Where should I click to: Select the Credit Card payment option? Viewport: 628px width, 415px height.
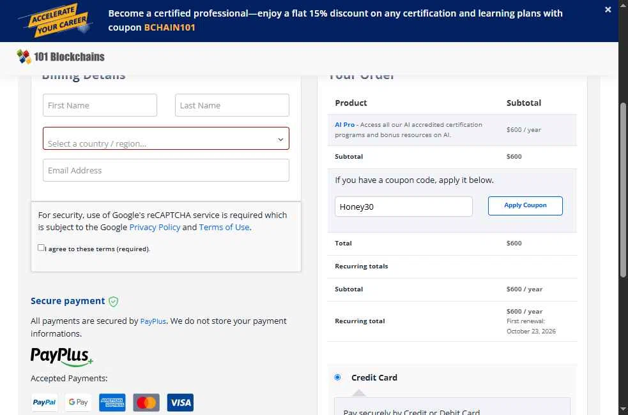click(337, 377)
